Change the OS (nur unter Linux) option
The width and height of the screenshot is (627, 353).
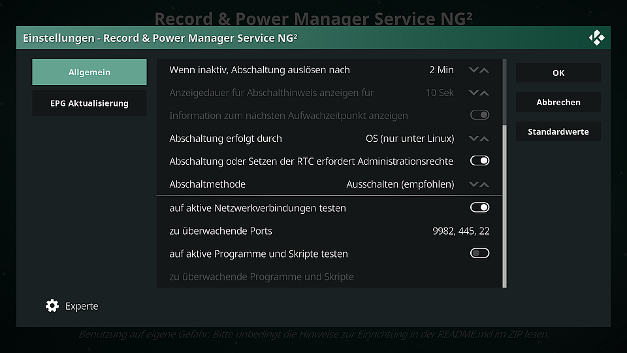click(410, 139)
